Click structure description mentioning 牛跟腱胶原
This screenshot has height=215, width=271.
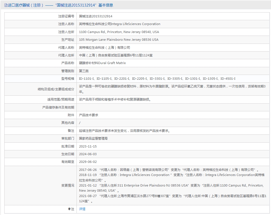coord(172,89)
